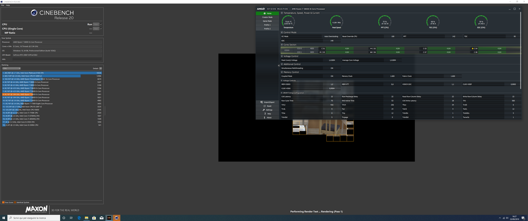Image resolution: width=528 pixels, height=221 pixels.
Task: Switch to Cinebench taskbar icon
Action: tap(117, 218)
